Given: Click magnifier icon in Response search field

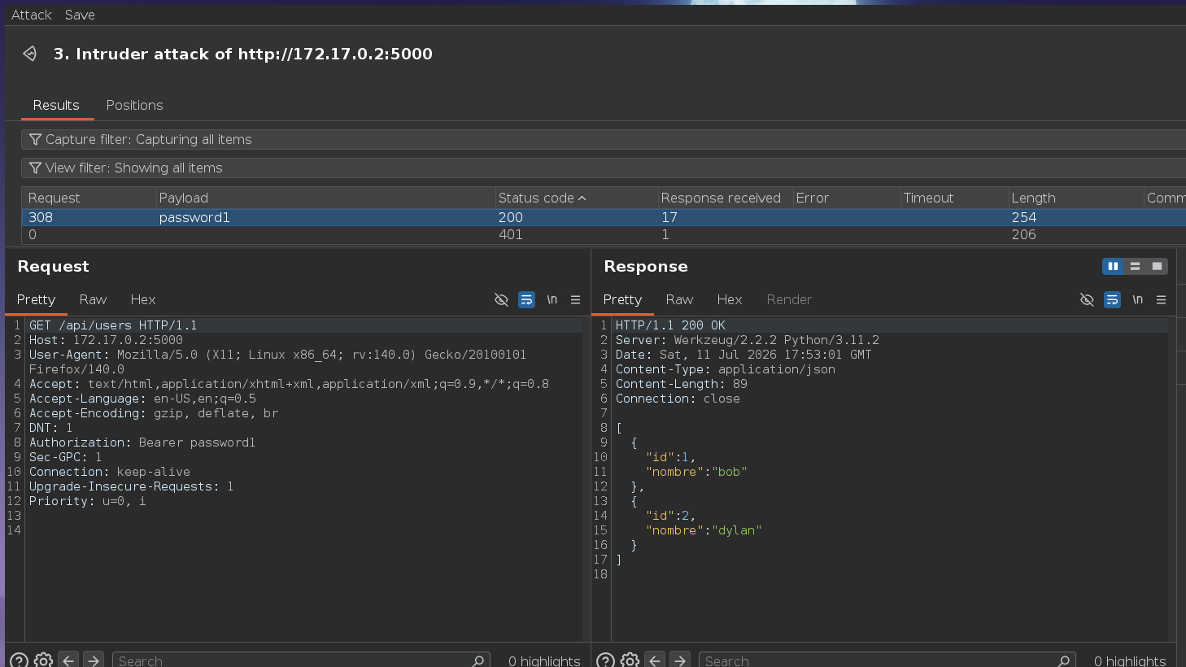Looking at the screenshot, I should pyautogui.click(x=1064, y=660).
